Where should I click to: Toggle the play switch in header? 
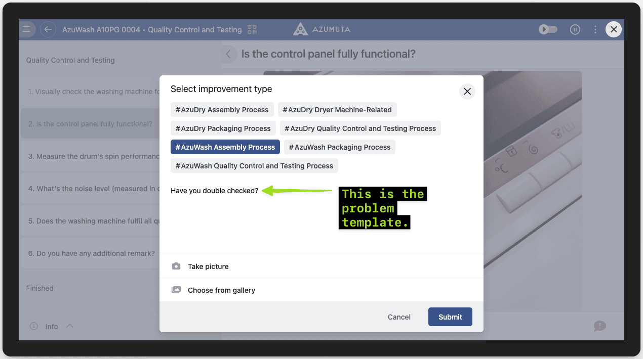pyautogui.click(x=548, y=29)
